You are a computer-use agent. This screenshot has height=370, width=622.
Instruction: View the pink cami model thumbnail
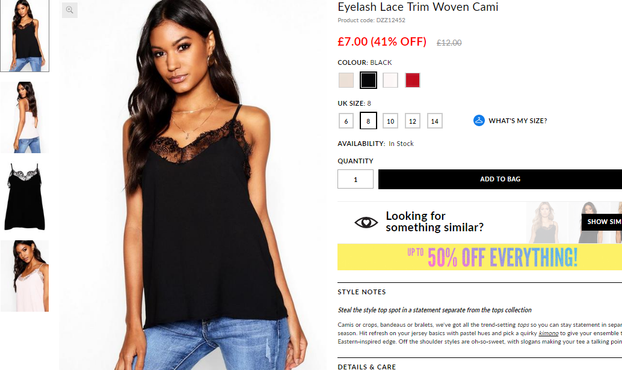point(25,276)
